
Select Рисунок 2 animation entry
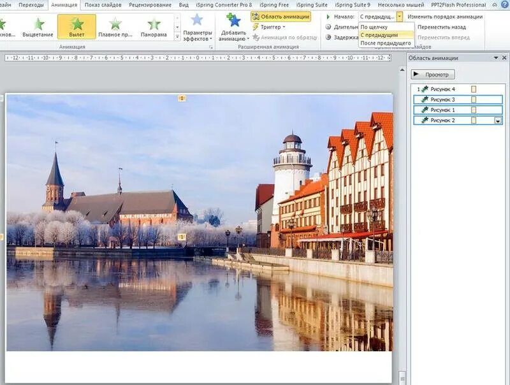click(458, 120)
